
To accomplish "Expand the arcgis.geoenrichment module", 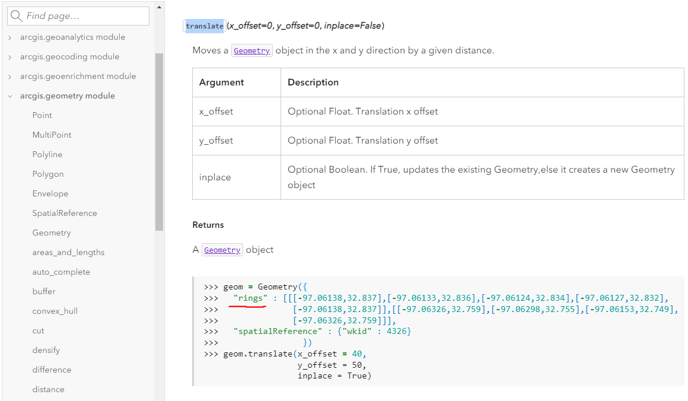I will pos(10,75).
